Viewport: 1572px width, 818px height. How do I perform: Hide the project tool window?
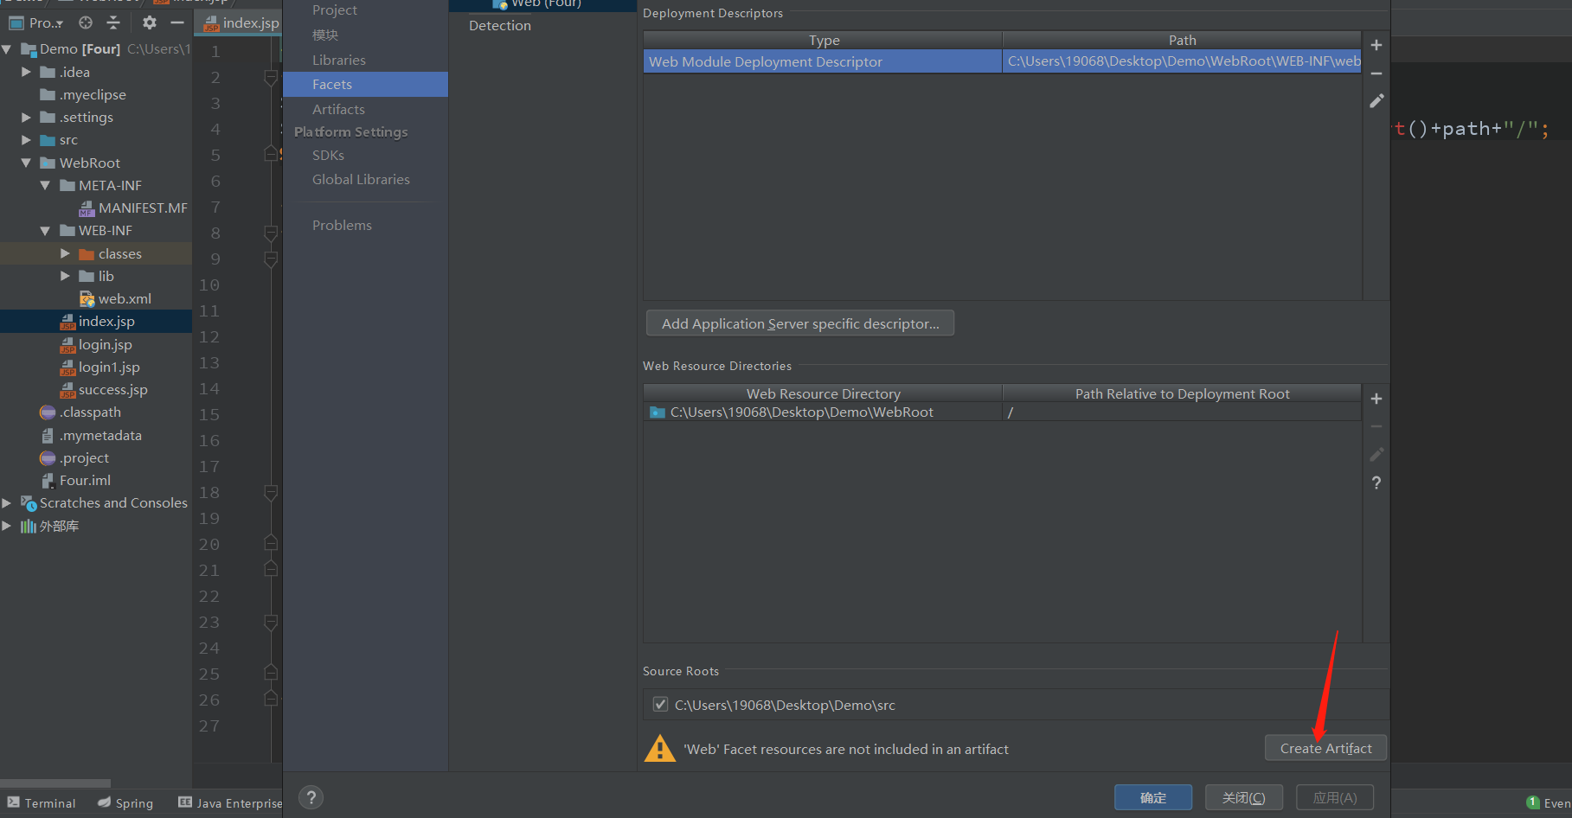tap(177, 22)
